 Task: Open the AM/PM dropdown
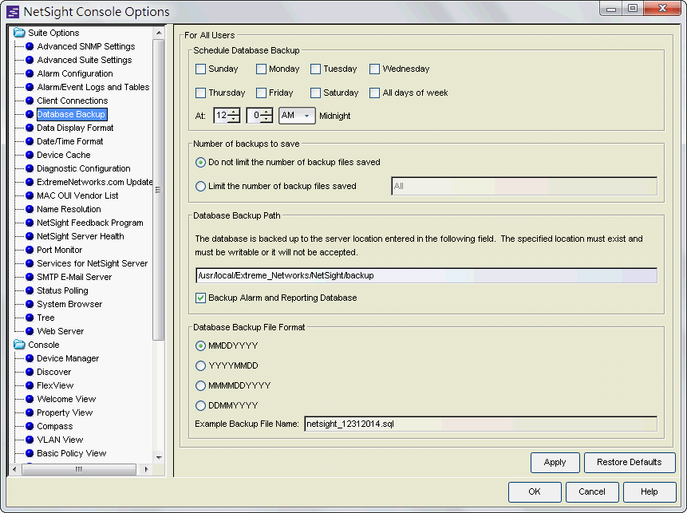click(x=297, y=116)
